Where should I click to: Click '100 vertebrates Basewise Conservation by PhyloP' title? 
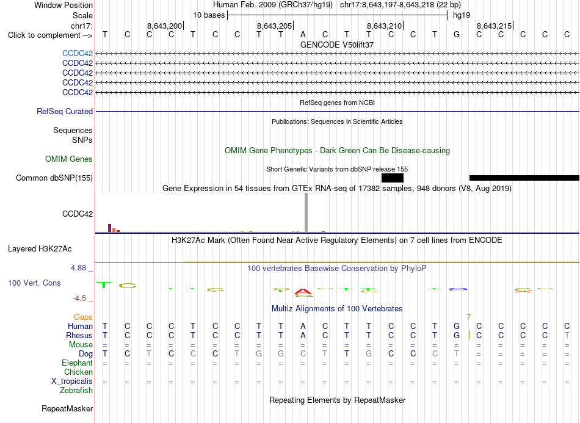coord(337,268)
